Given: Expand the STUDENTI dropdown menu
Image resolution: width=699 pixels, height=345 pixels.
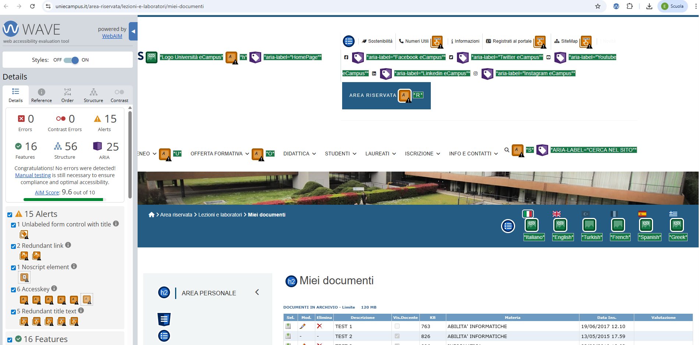Looking at the screenshot, I should point(340,154).
